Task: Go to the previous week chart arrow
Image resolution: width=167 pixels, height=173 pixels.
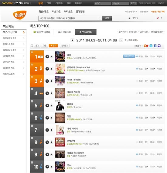Action: pos(73,40)
